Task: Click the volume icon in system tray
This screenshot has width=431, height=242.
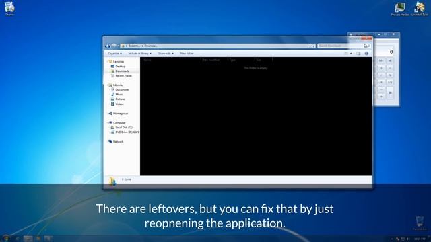Action: coord(408,239)
